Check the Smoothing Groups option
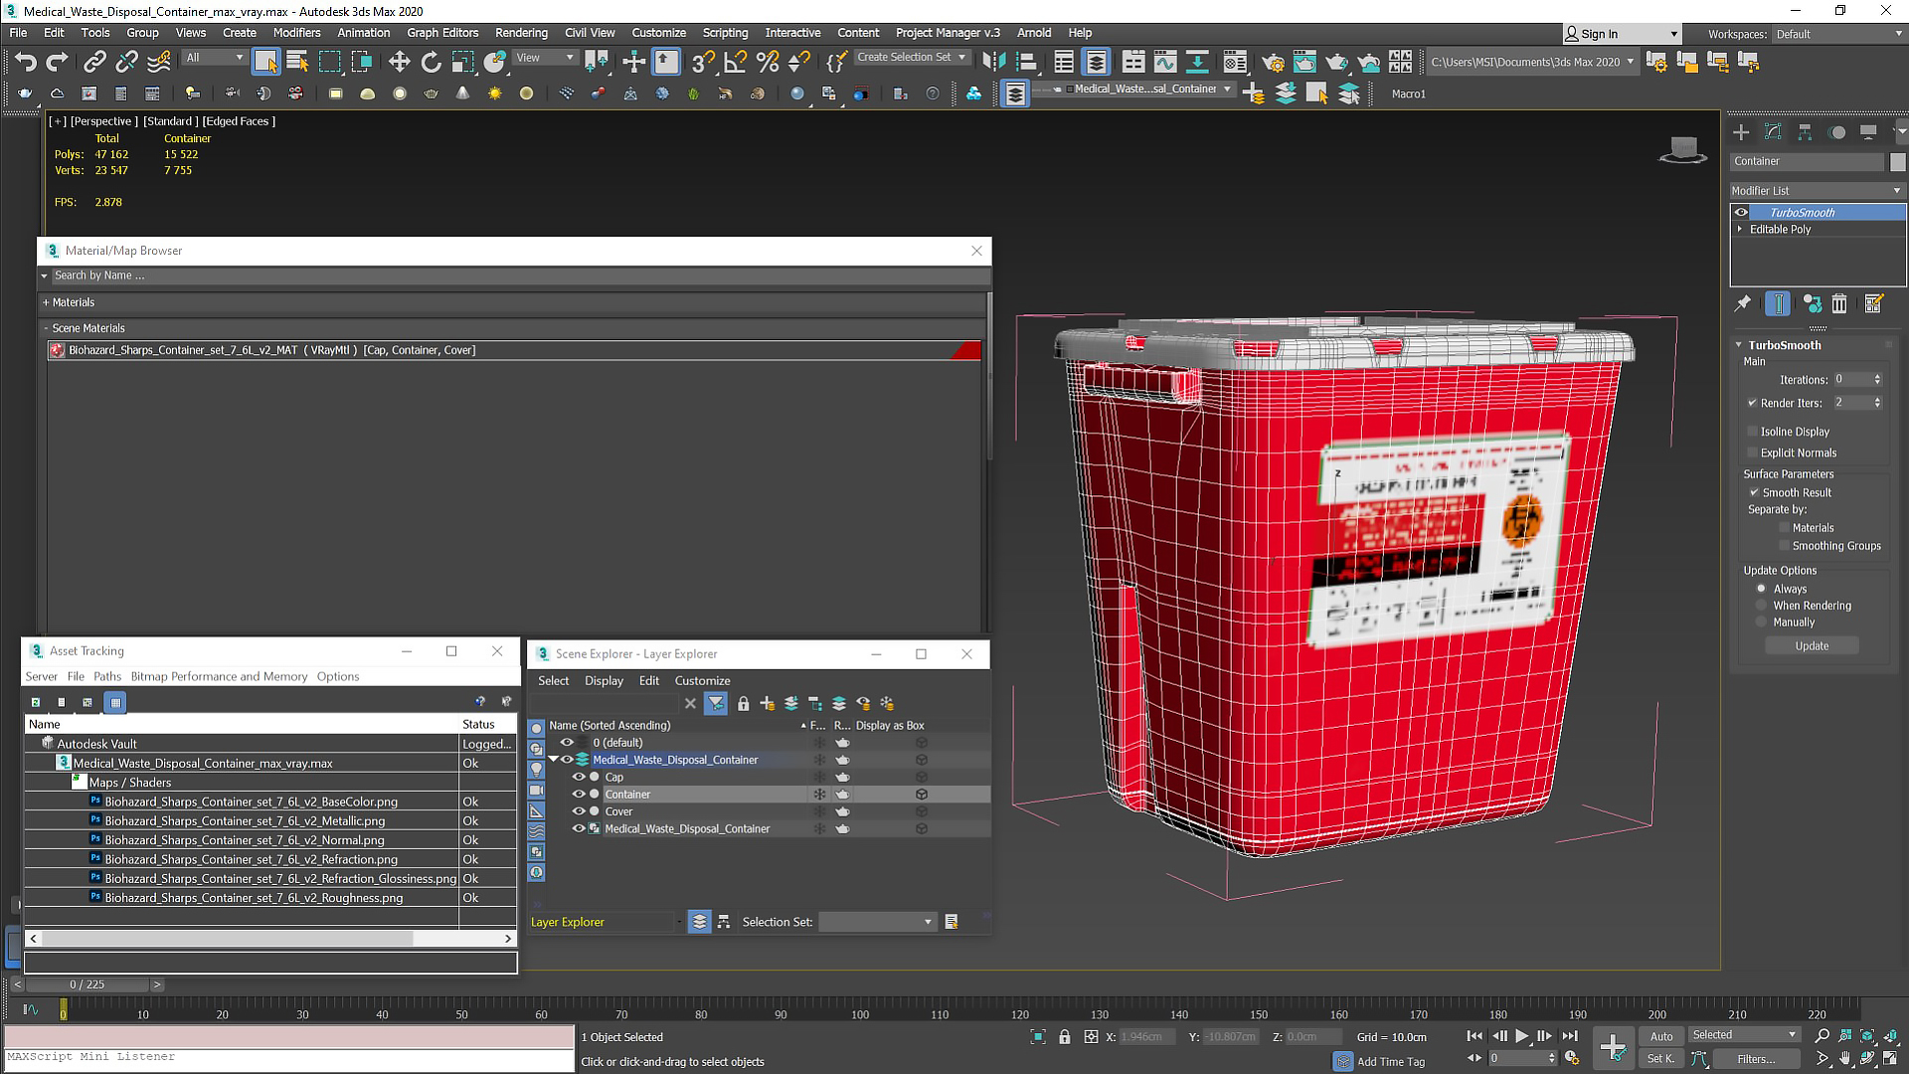The height and width of the screenshot is (1074, 1909). click(1784, 546)
